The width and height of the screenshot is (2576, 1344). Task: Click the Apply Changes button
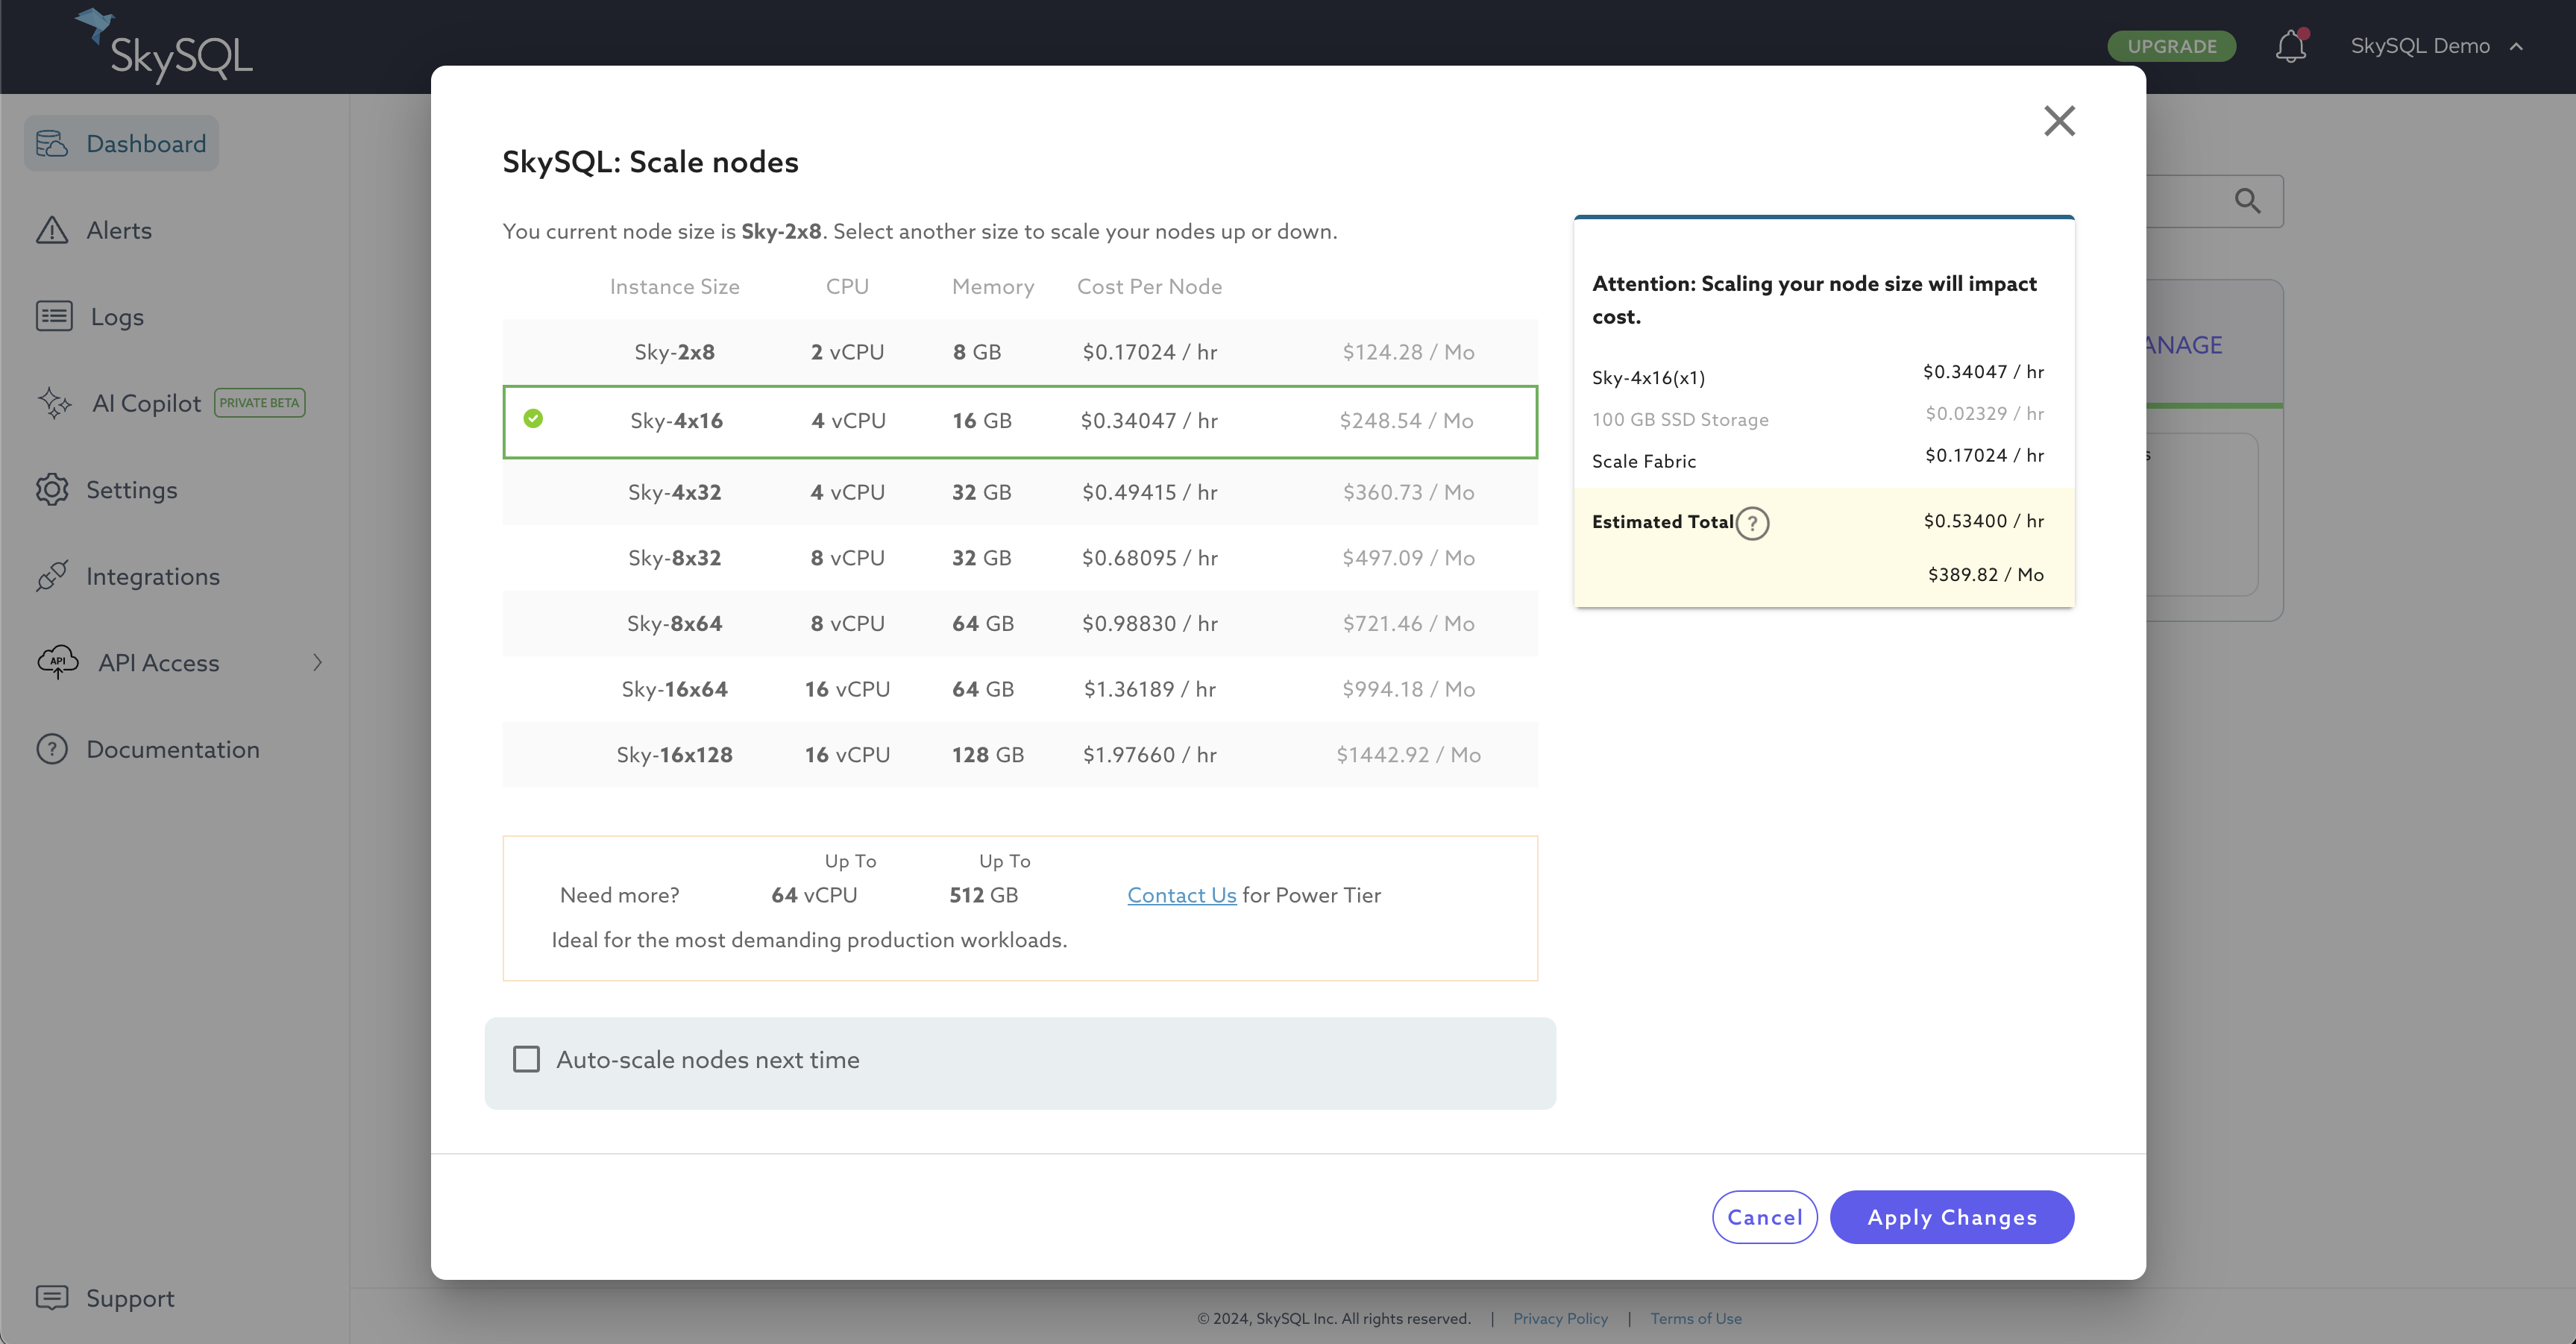coord(1951,1217)
